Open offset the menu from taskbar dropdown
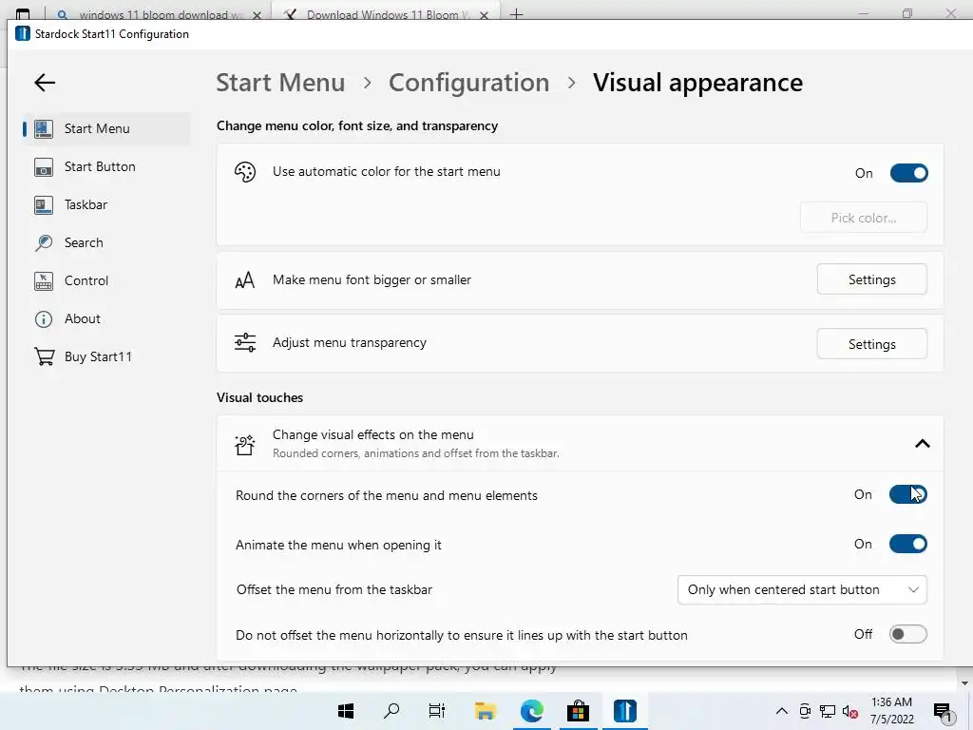 pyautogui.click(x=802, y=589)
